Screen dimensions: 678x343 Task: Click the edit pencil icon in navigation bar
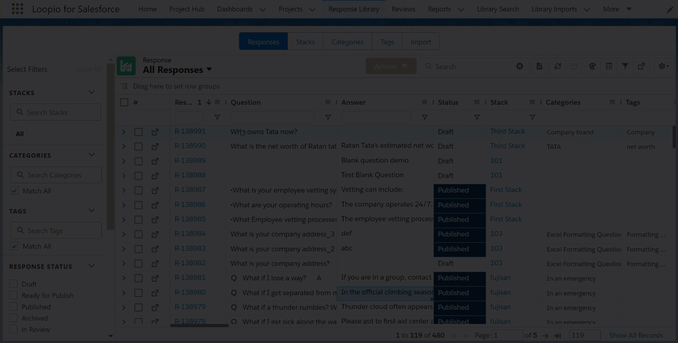(669, 10)
